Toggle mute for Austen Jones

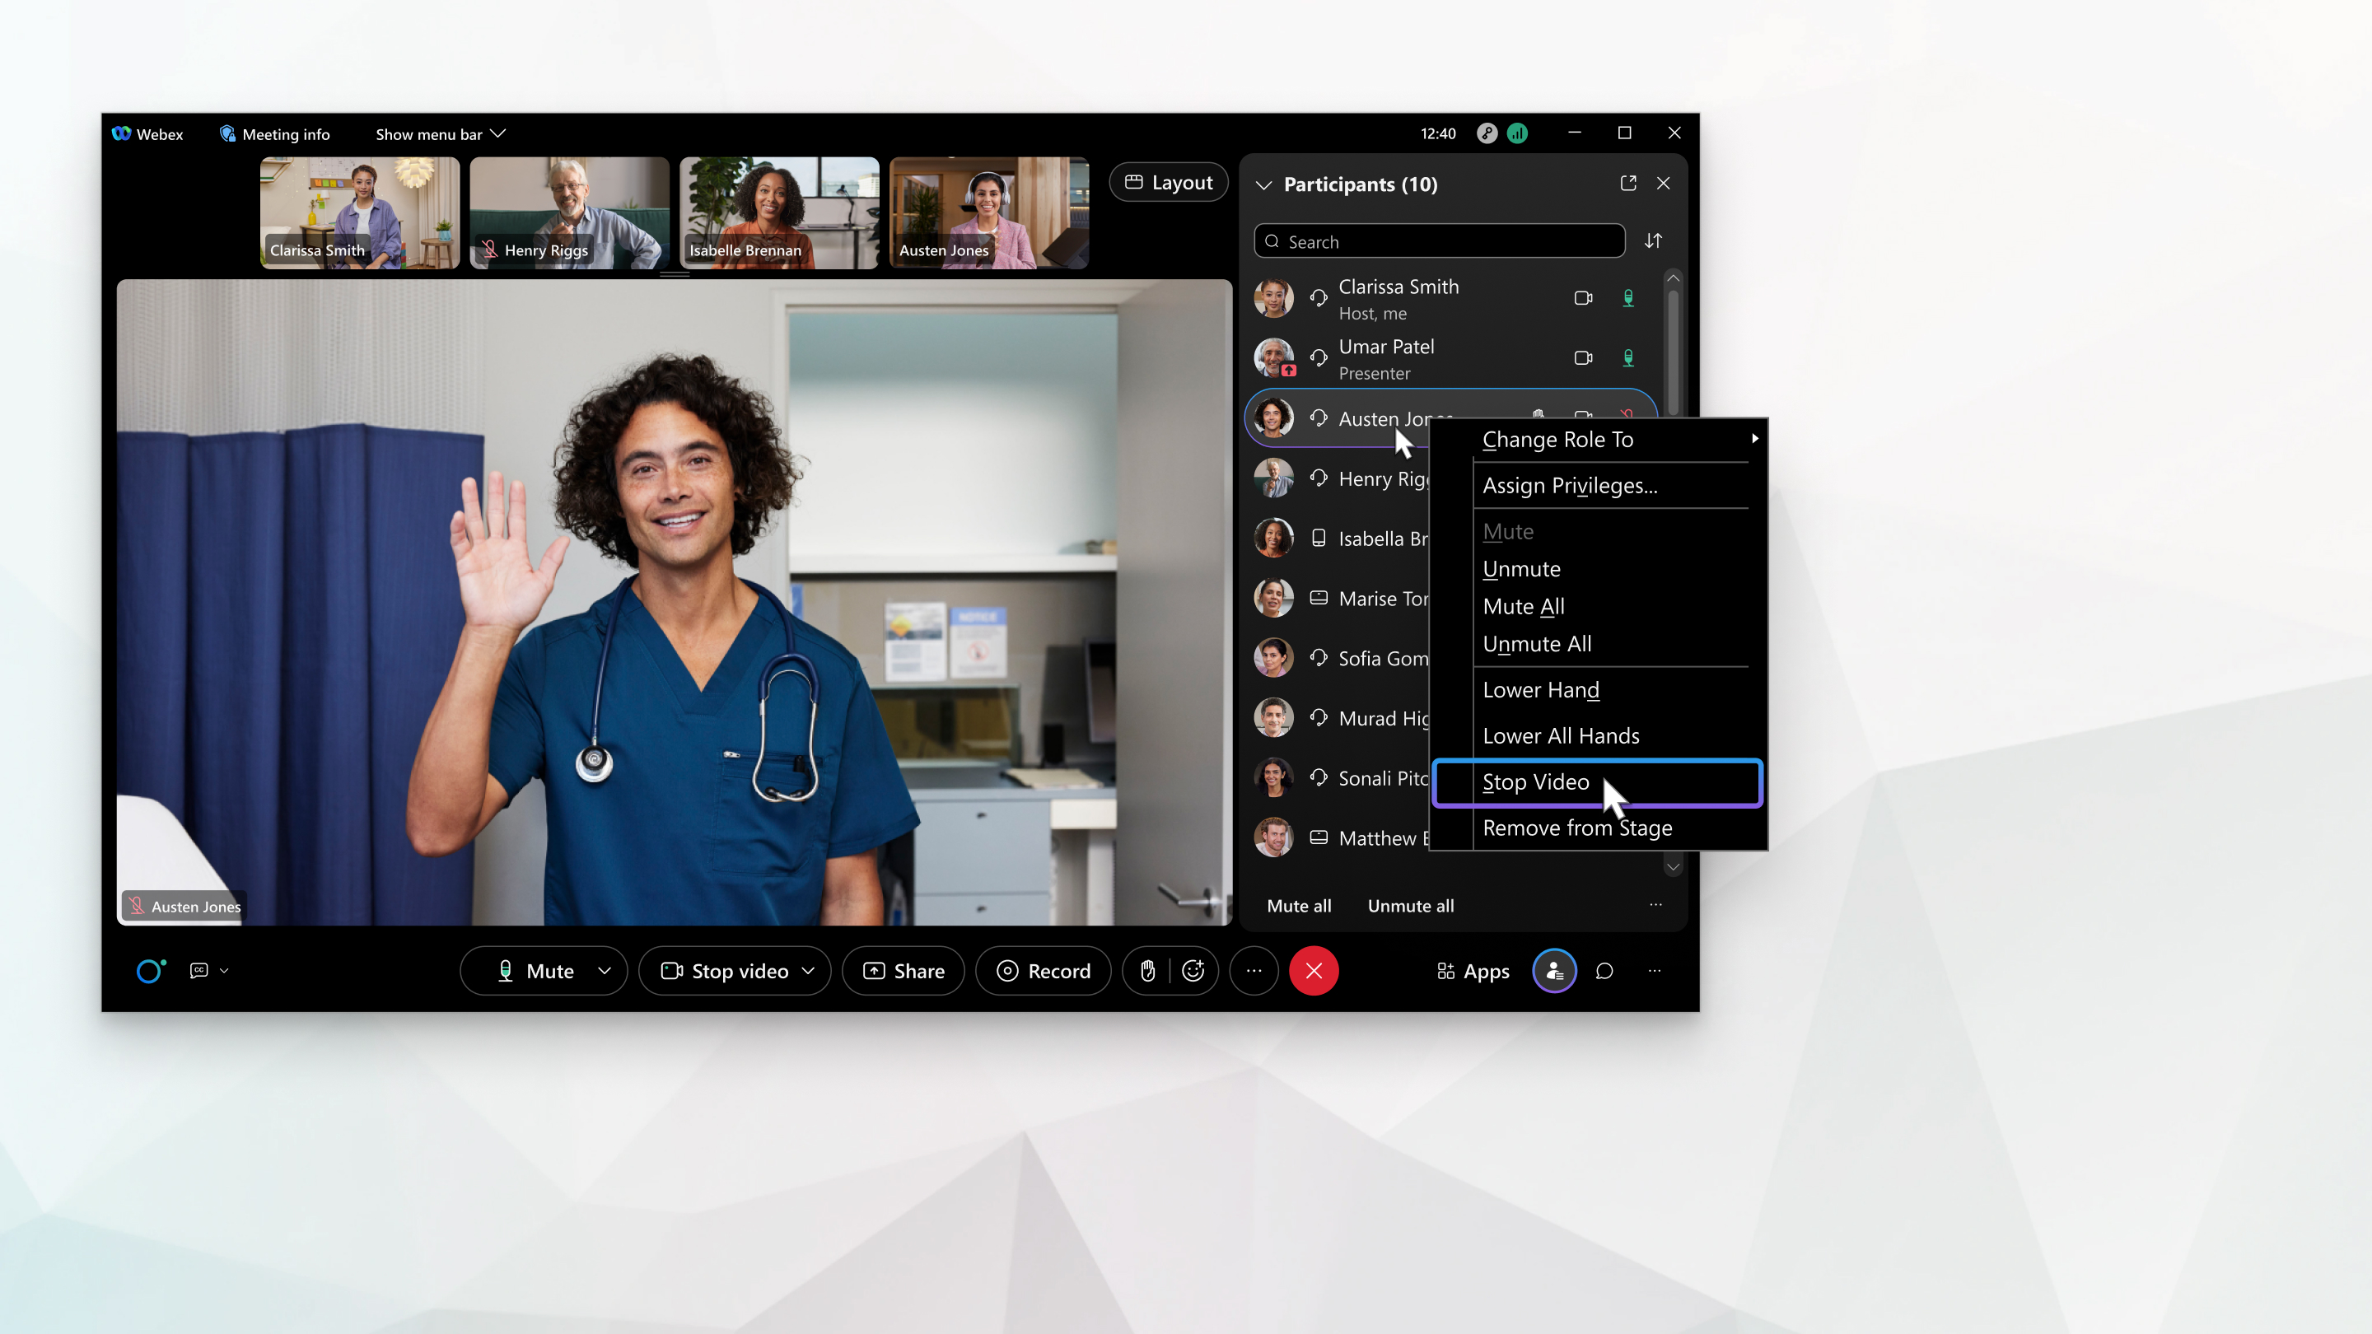coord(1627,417)
